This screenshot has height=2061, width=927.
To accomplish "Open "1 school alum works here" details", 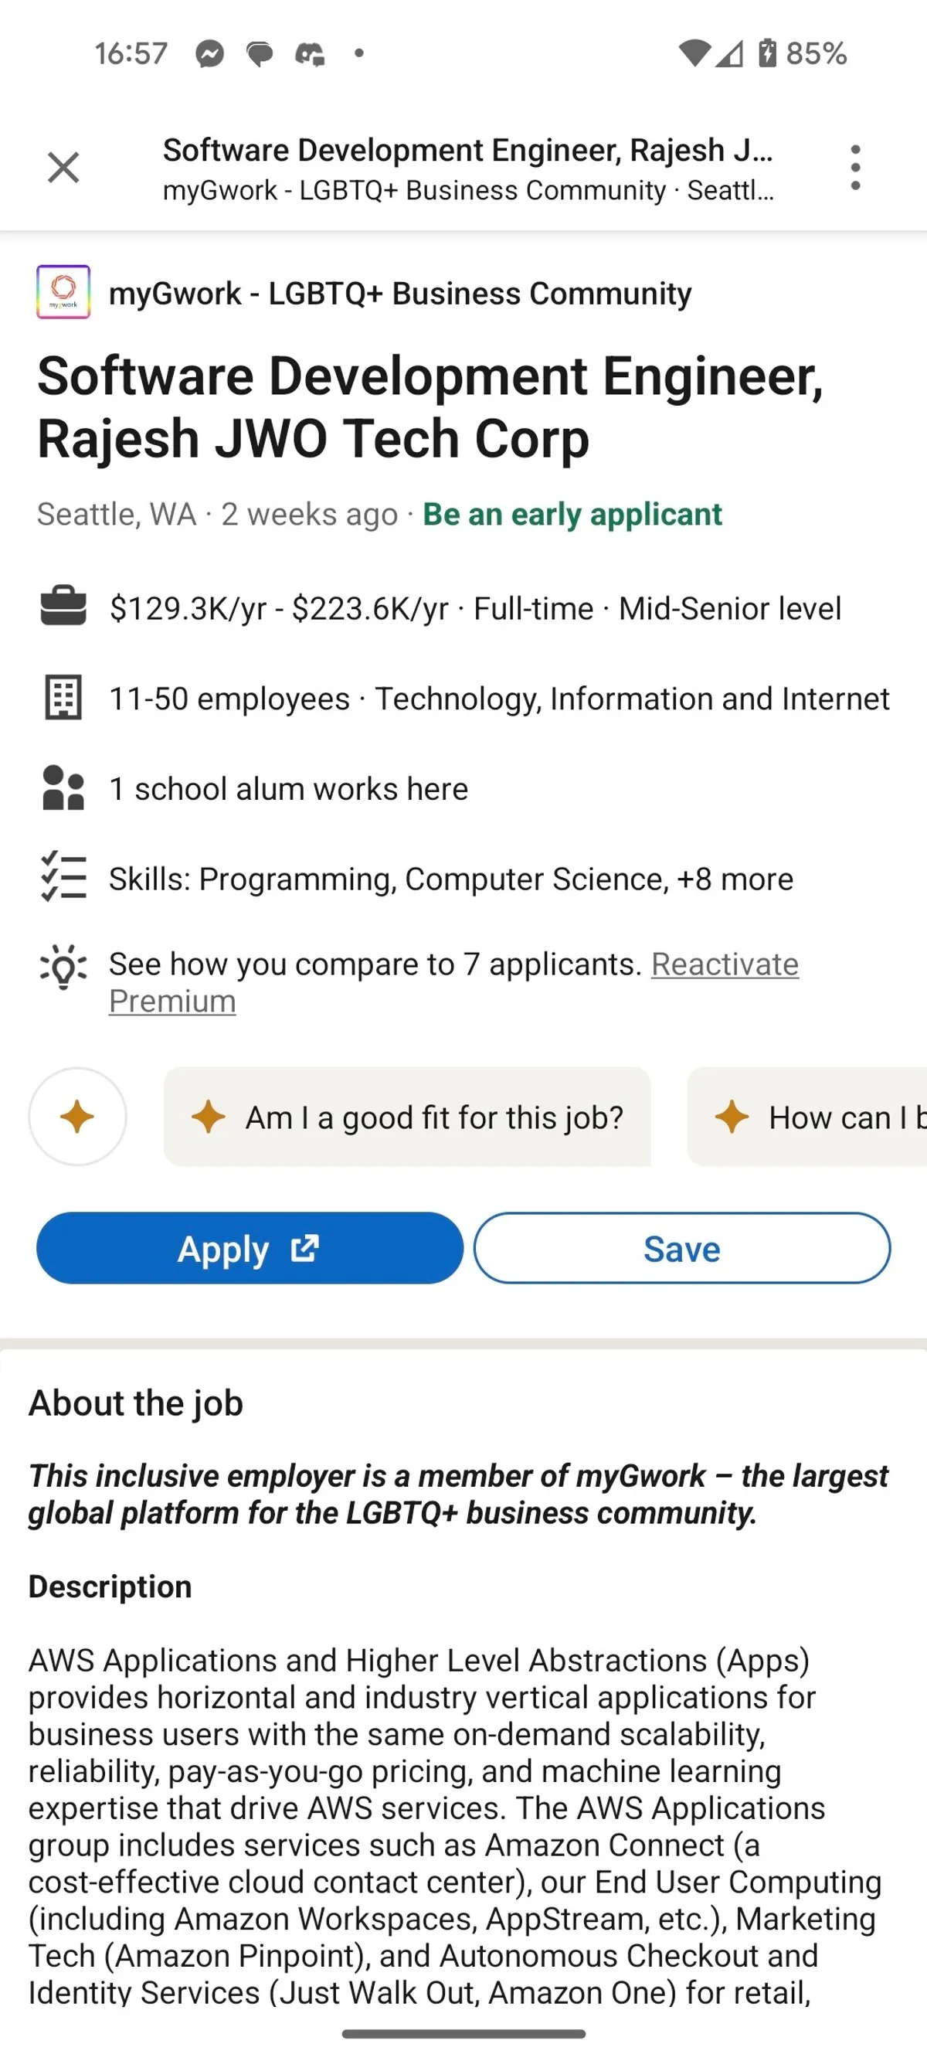I will tap(288, 789).
